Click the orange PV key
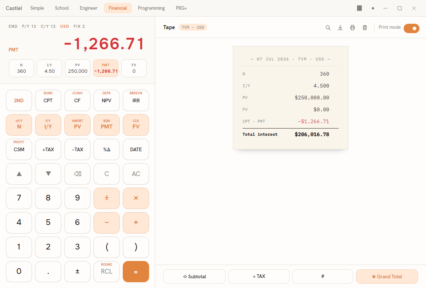426x288 pixels. pos(77,125)
